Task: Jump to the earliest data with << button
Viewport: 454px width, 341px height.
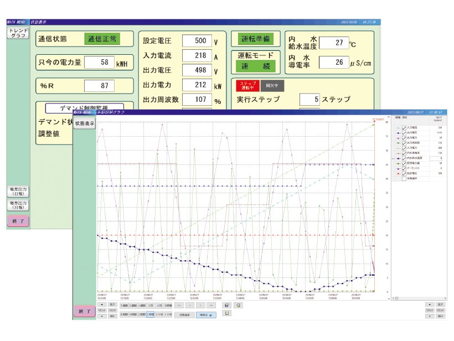Action: coord(179,306)
